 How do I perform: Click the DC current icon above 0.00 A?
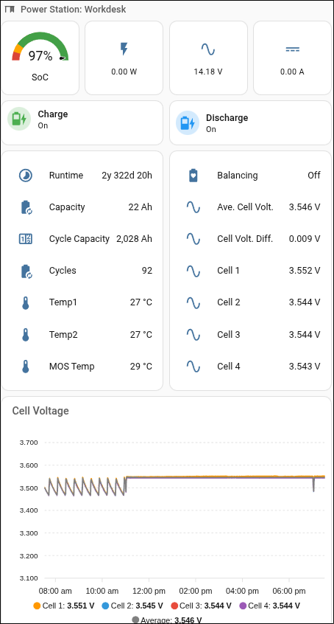click(292, 49)
